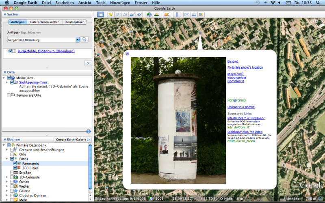Screen dimensions: 325x203
Task: Toggle the sunlight toolbar icon
Action: point(156,15)
